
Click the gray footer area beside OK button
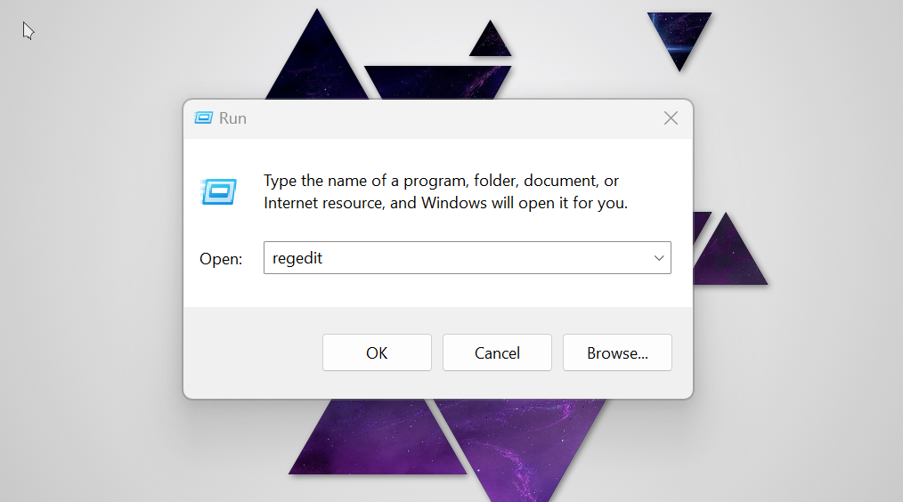tap(254, 352)
